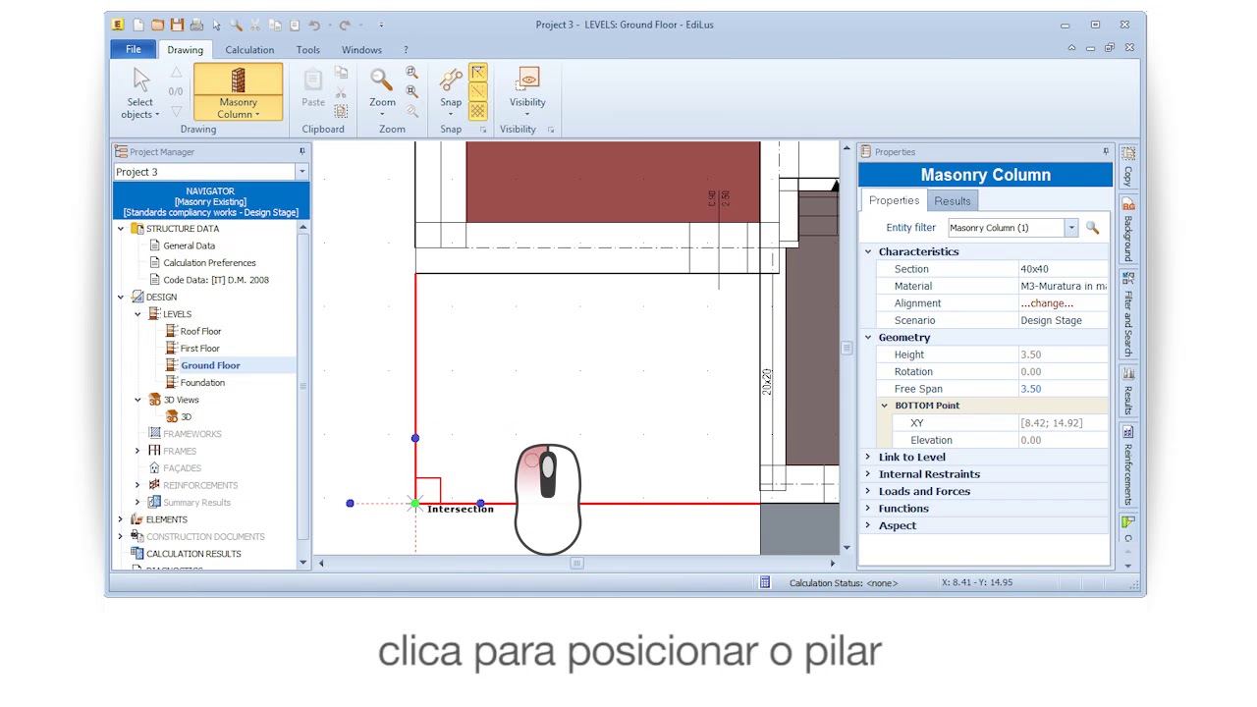1257x707 pixels.
Task: Open the Project 3 dropdown
Action: (301, 172)
